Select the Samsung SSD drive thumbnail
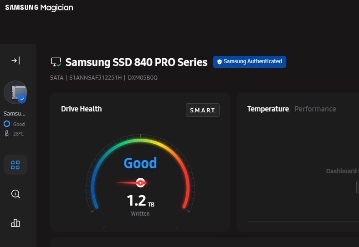 pos(15,92)
